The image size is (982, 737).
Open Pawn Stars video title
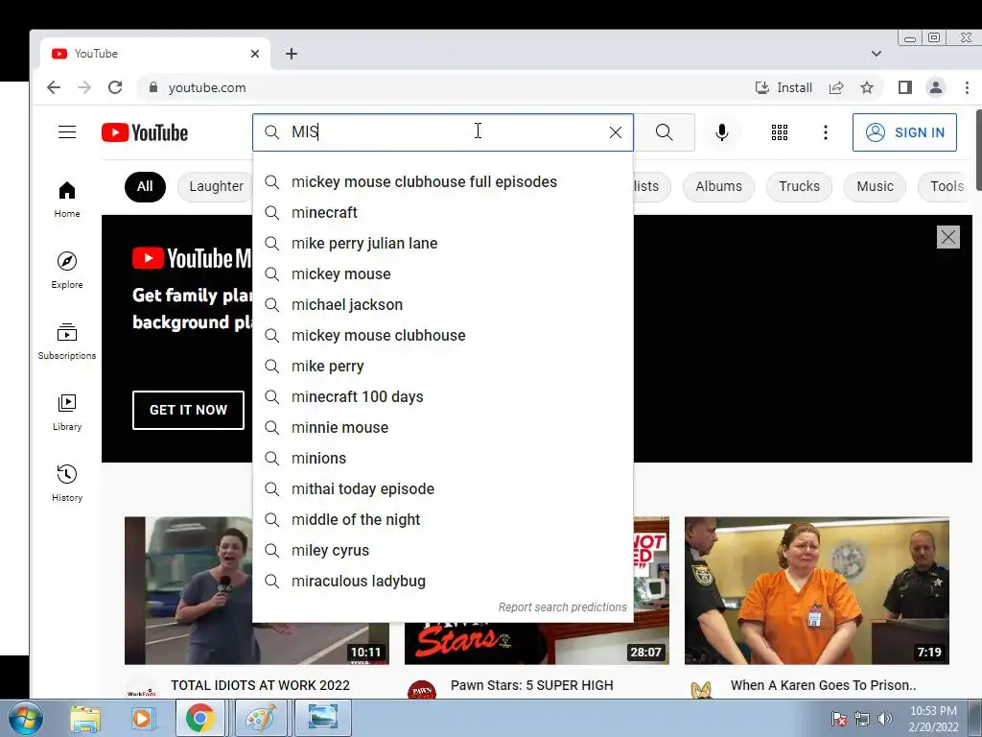(x=531, y=685)
